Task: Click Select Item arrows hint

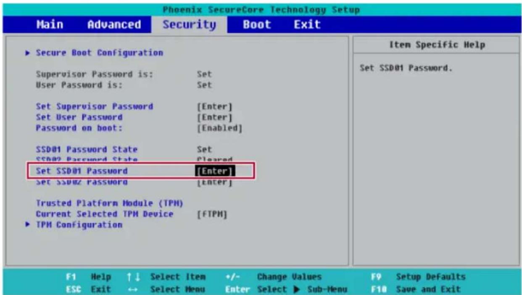Action: pyautogui.click(x=166, y=277)
